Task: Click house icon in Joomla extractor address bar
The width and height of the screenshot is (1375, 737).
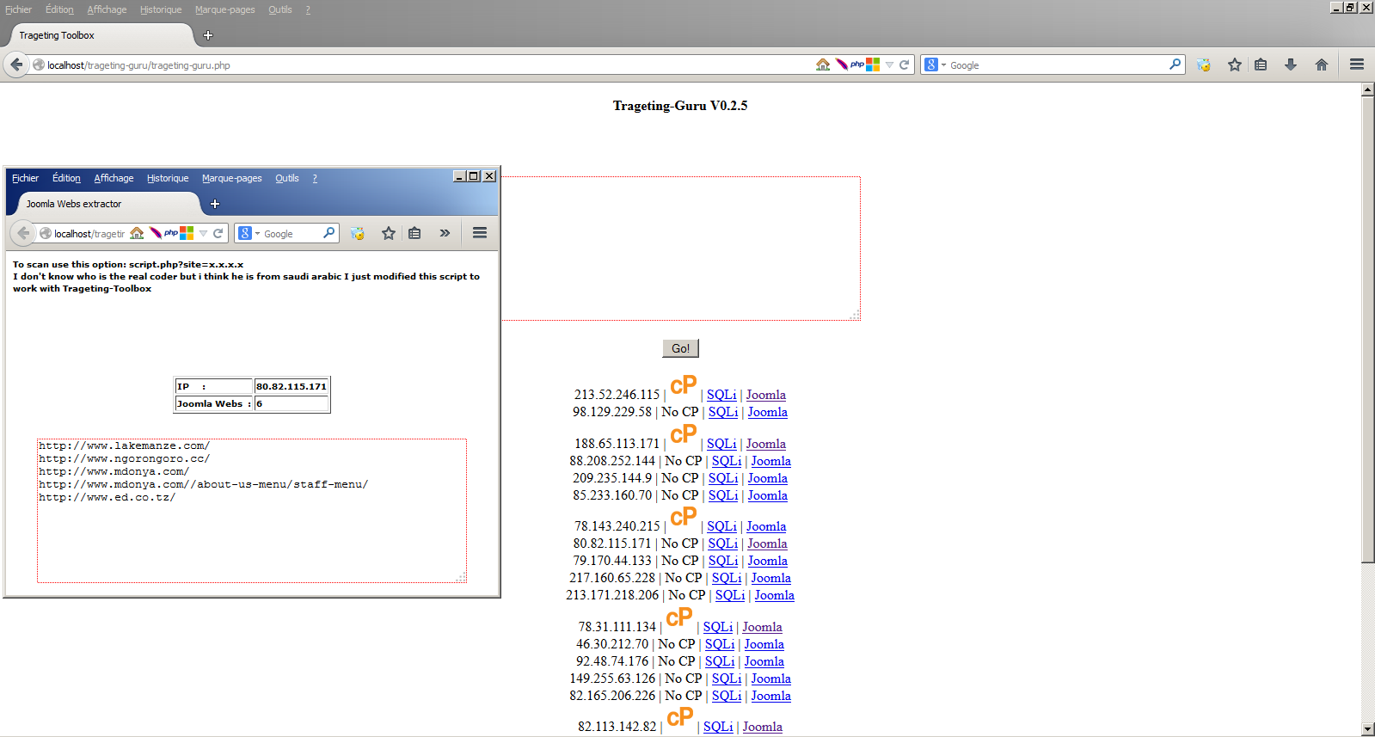Action: tap(137, 233)
